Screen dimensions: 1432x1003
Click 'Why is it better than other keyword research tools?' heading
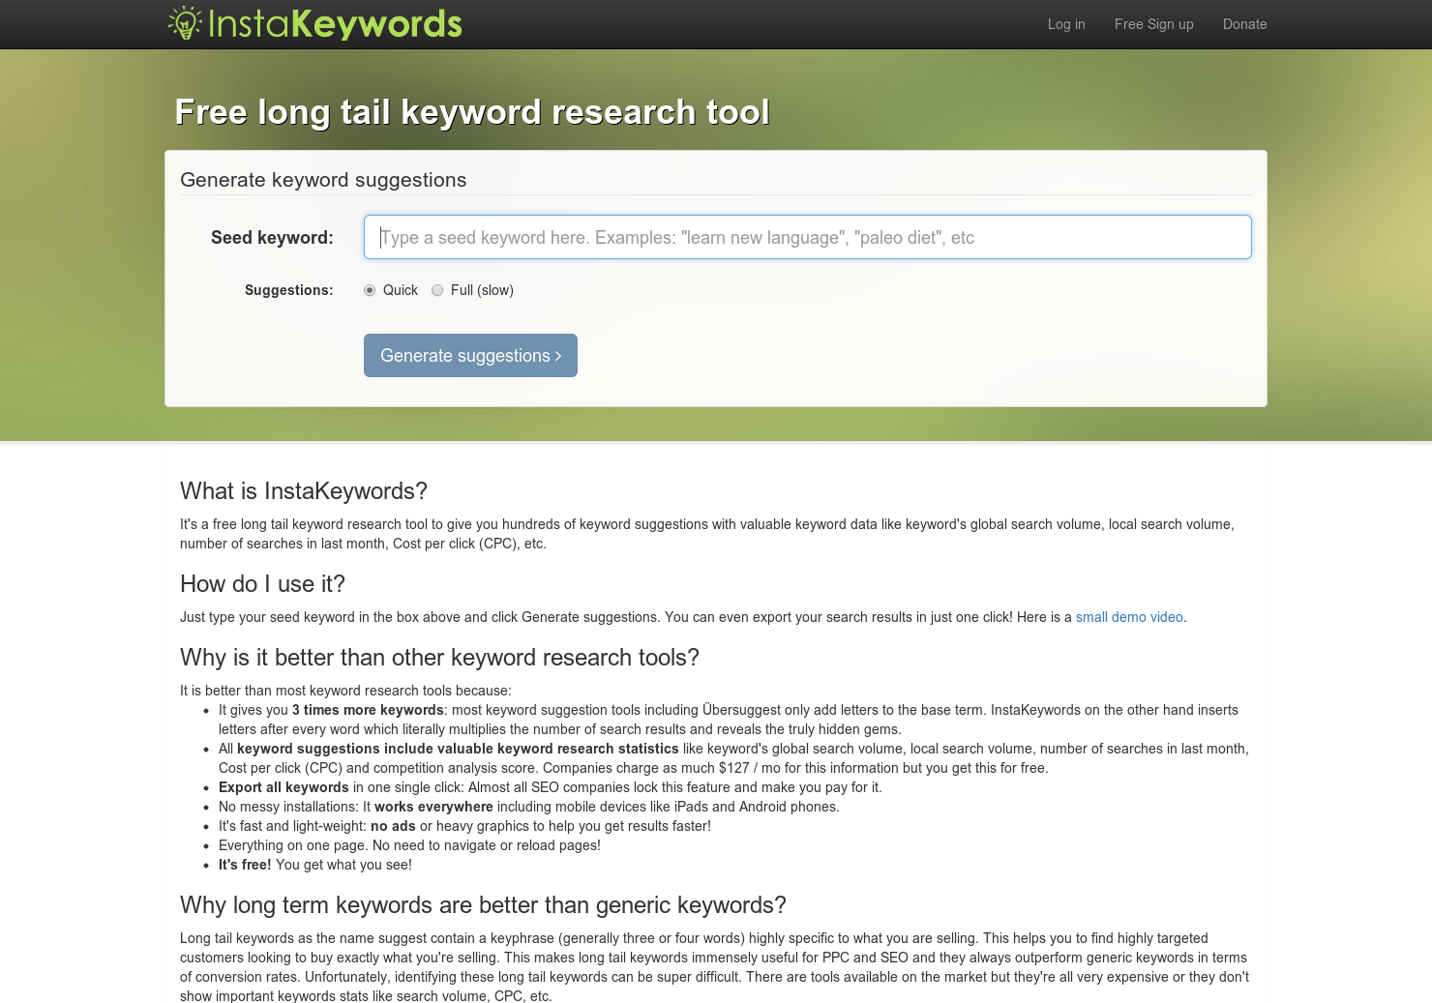(x=439, y=658)
